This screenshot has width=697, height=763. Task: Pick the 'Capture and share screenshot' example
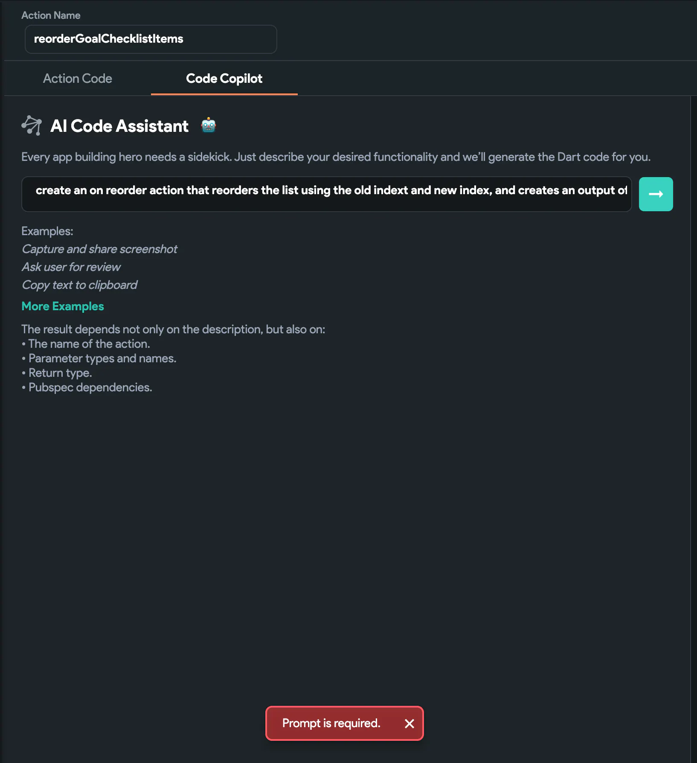[99, 249]
